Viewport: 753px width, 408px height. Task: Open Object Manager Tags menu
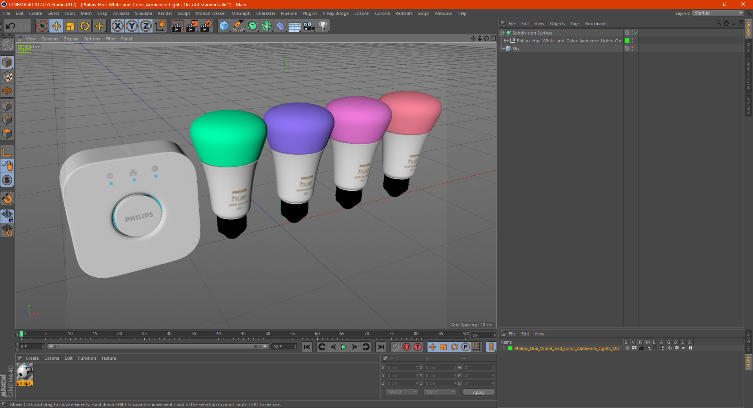(575, 24)
